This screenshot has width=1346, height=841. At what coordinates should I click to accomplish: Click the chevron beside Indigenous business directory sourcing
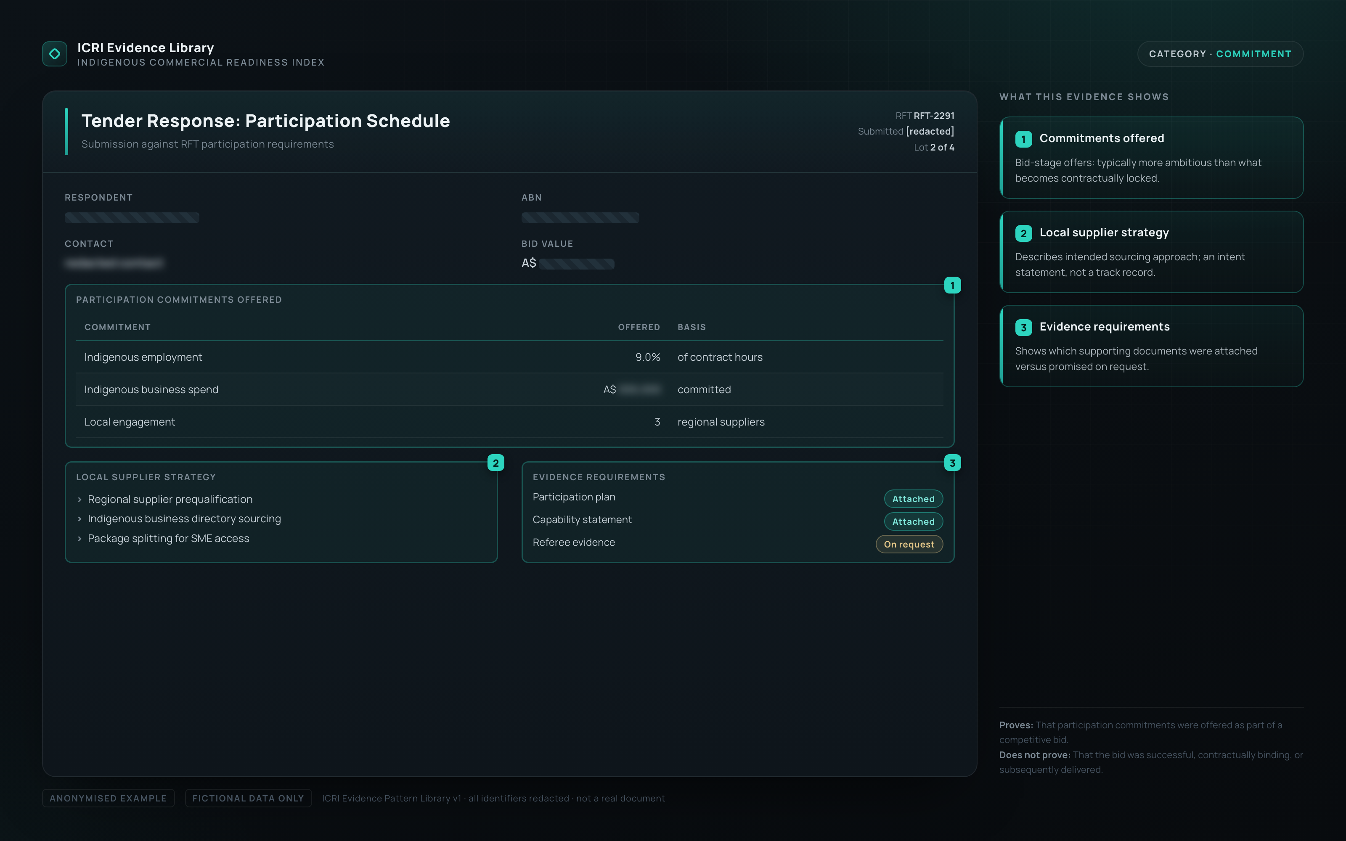(x=79, y=519)
